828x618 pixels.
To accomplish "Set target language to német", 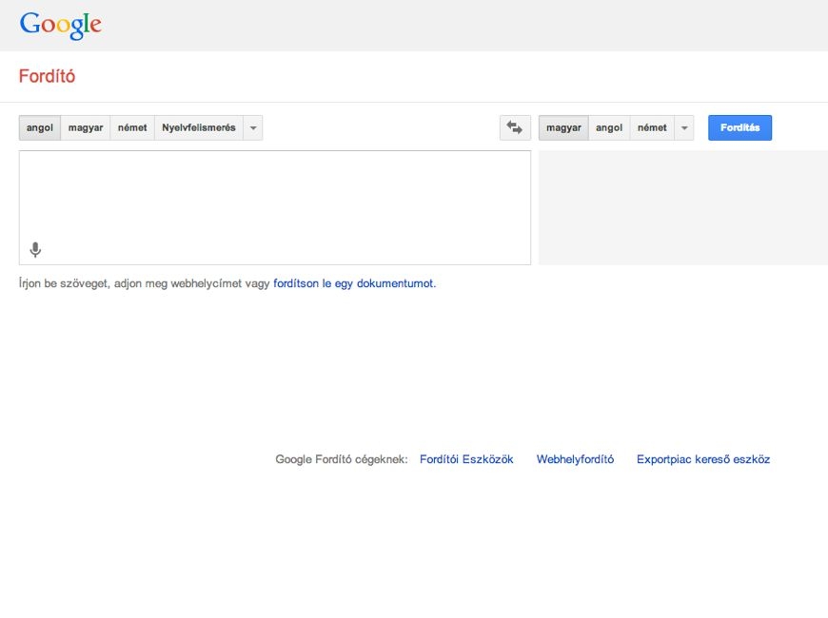I will (x=652, y=127).
